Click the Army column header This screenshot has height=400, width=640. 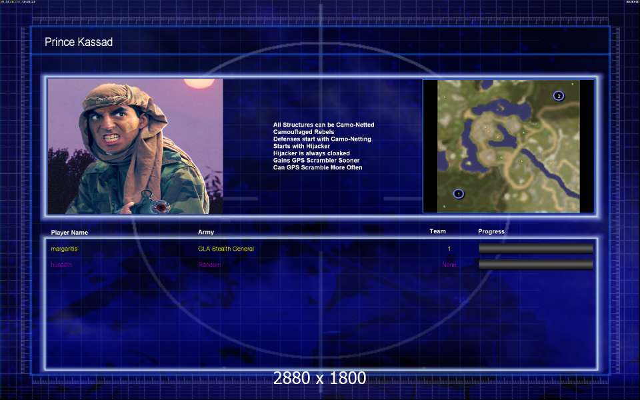coord(206,232)
